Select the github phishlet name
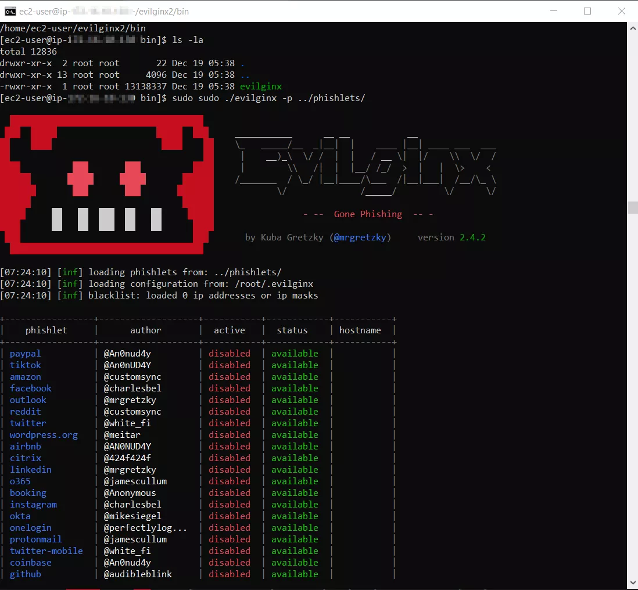The height and width of the screenshot is (590, 638). click(x=25, y=574)
